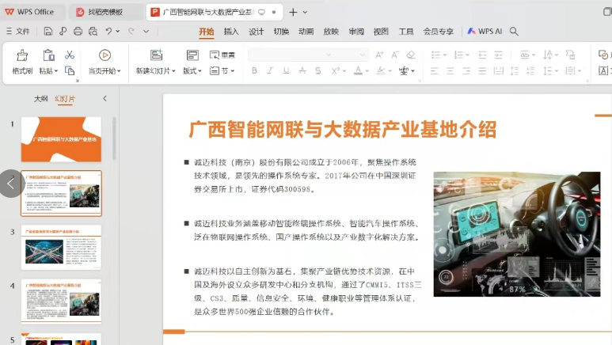Click the decrease indent icon
This screenshot has width=612, height=345.
click(x=482, y=55)
